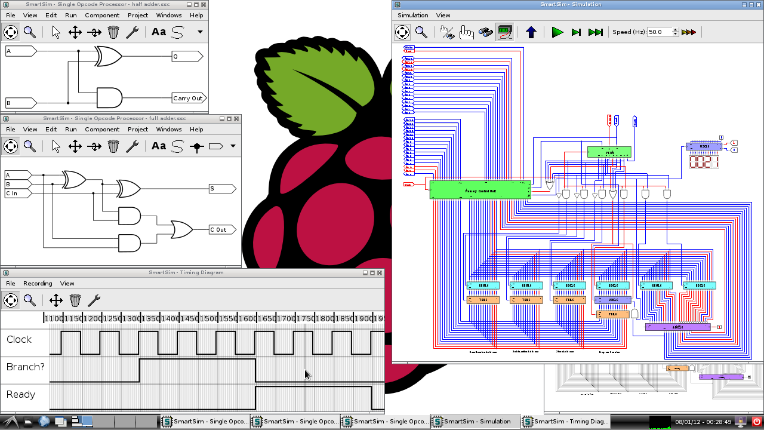Increase speed with stepper up arrow
Image resolution: width=764 pixels, height=430 pixels.
pyautogui.click(x=676, y=29)
